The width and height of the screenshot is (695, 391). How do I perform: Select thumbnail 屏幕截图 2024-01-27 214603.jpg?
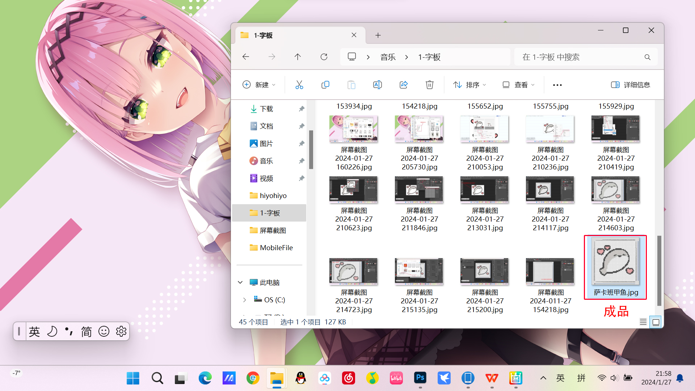(x=616, y=204)
